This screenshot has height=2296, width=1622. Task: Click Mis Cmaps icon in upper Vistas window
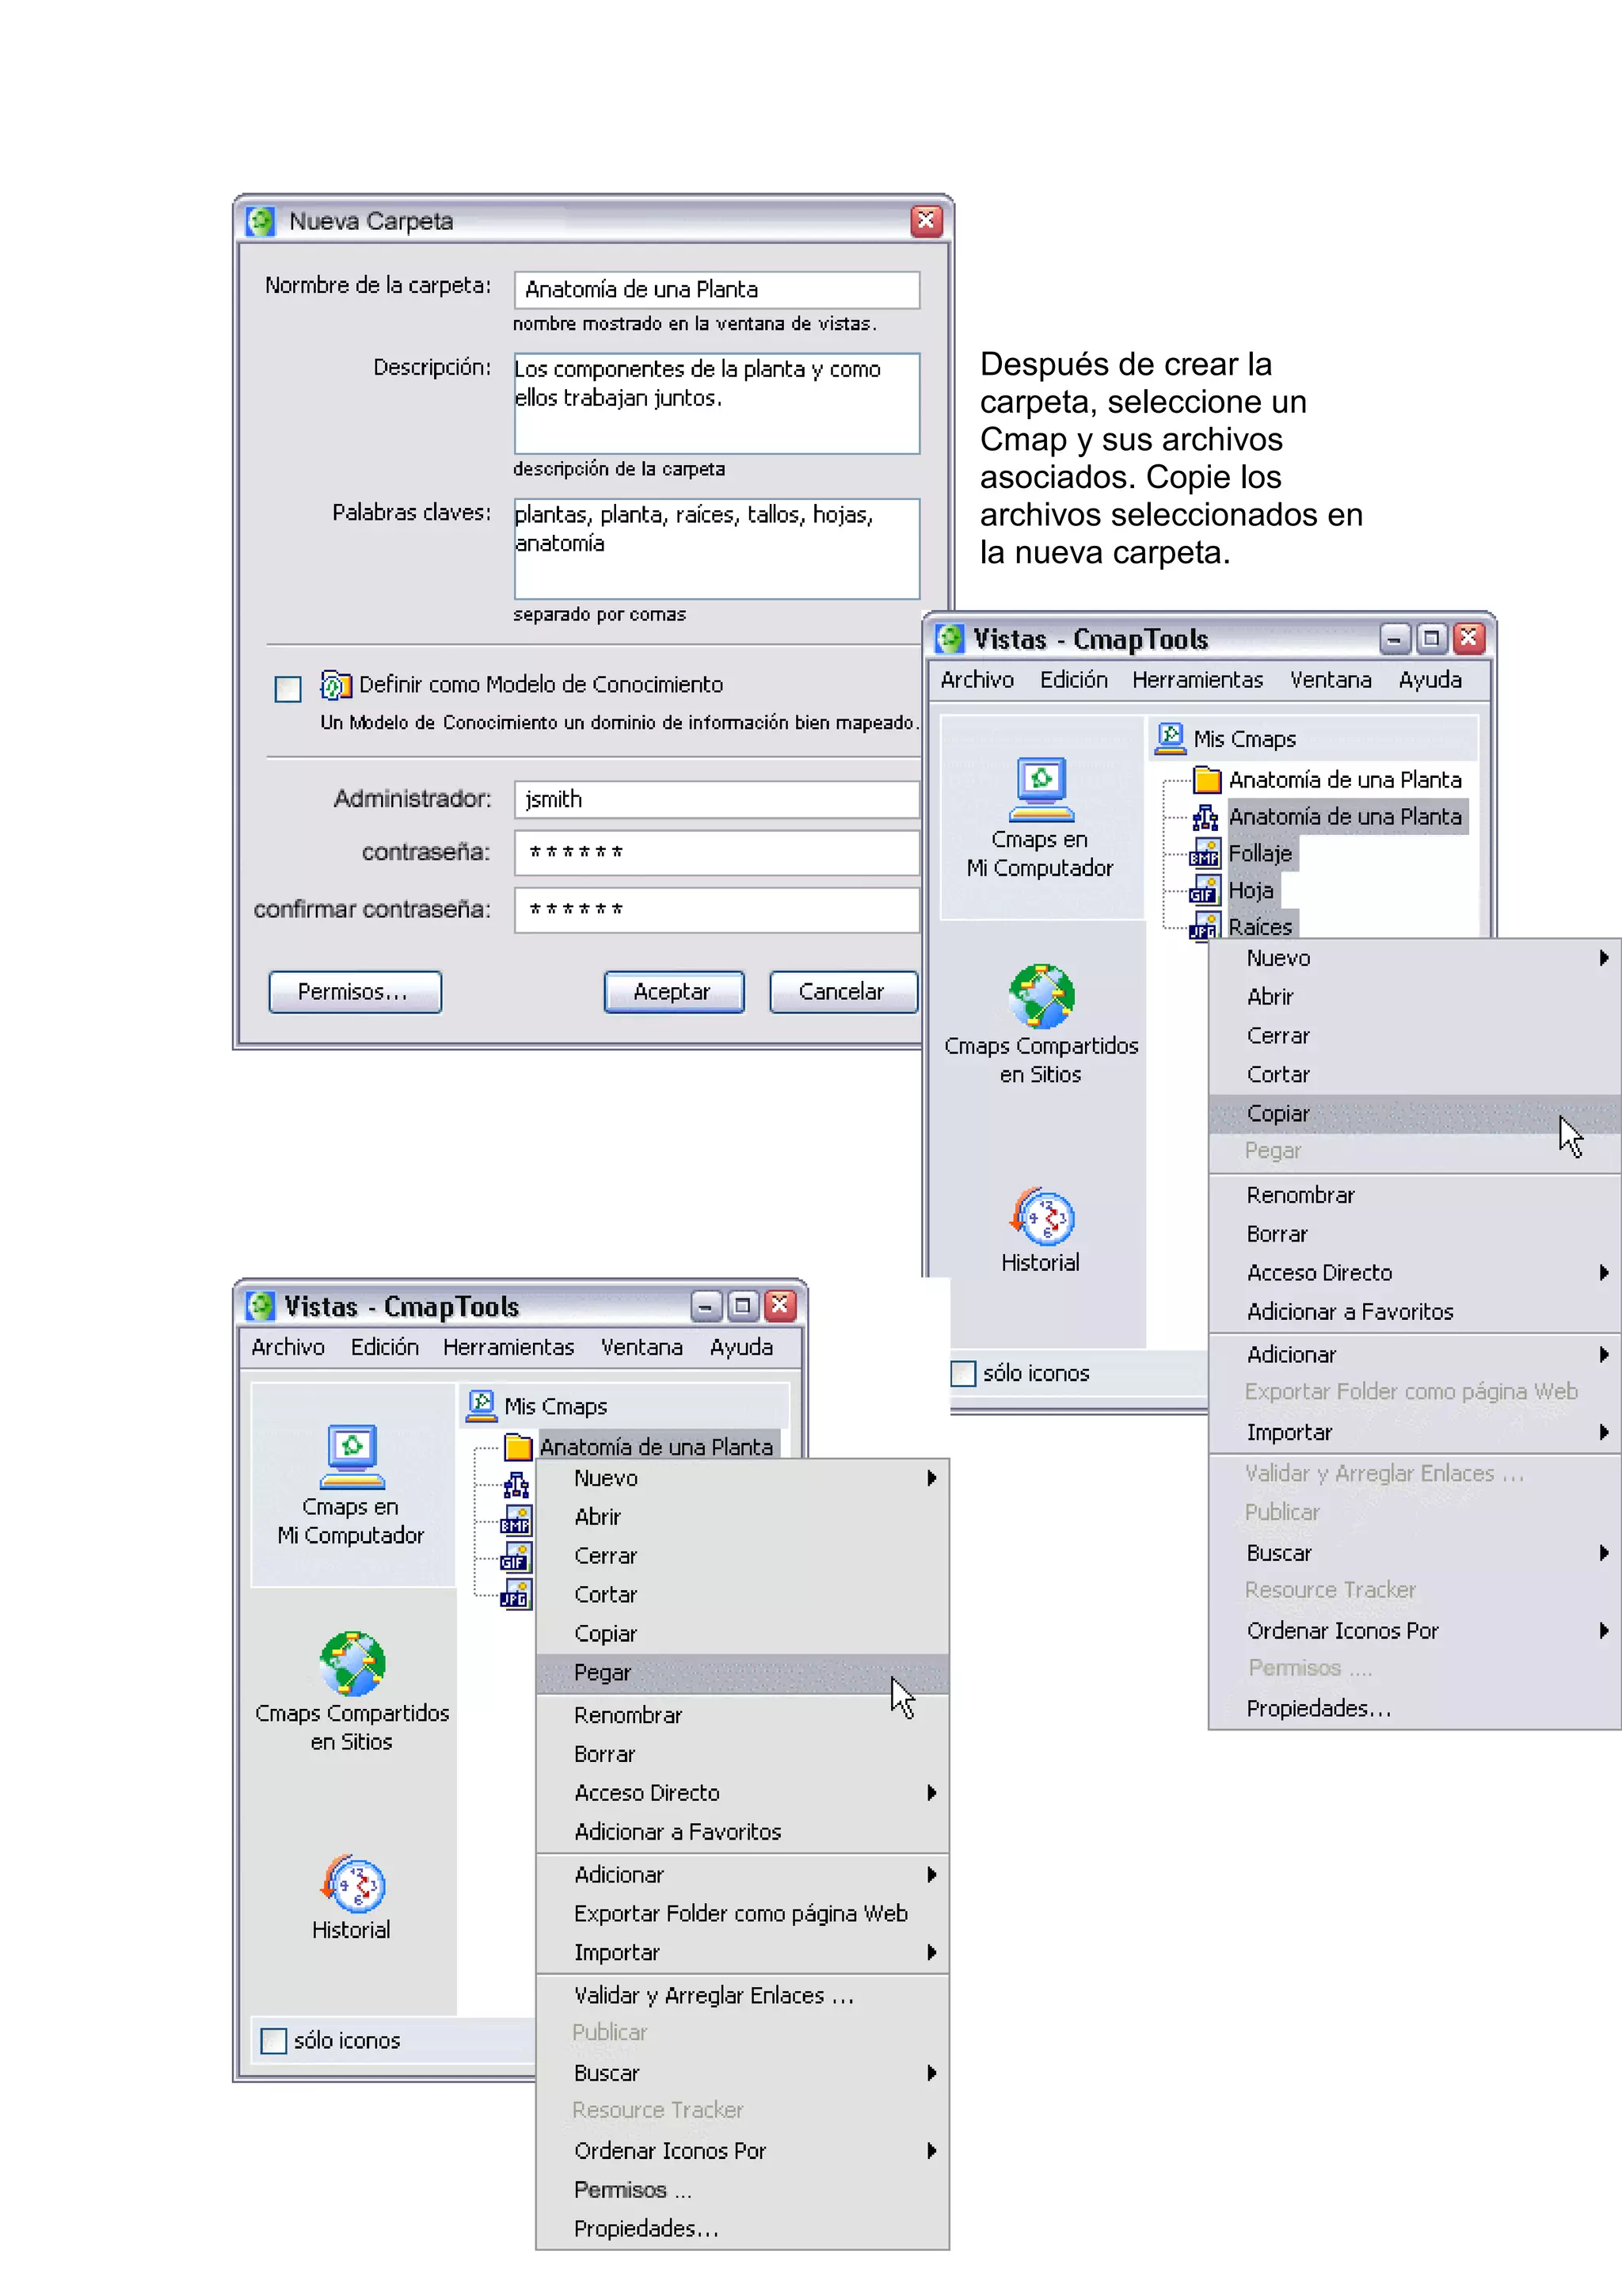point(1171,738)
